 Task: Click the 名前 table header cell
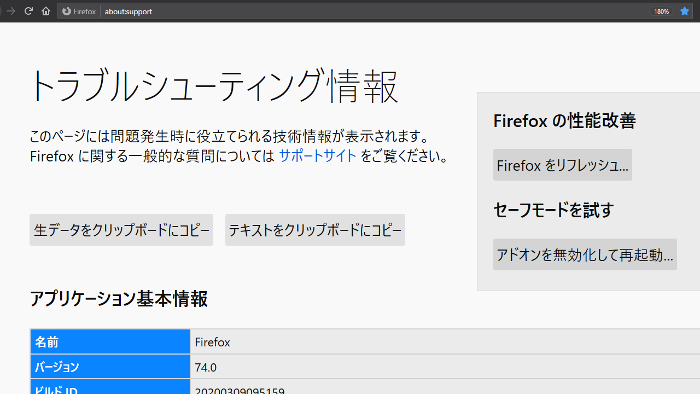(x=110, y=342)
